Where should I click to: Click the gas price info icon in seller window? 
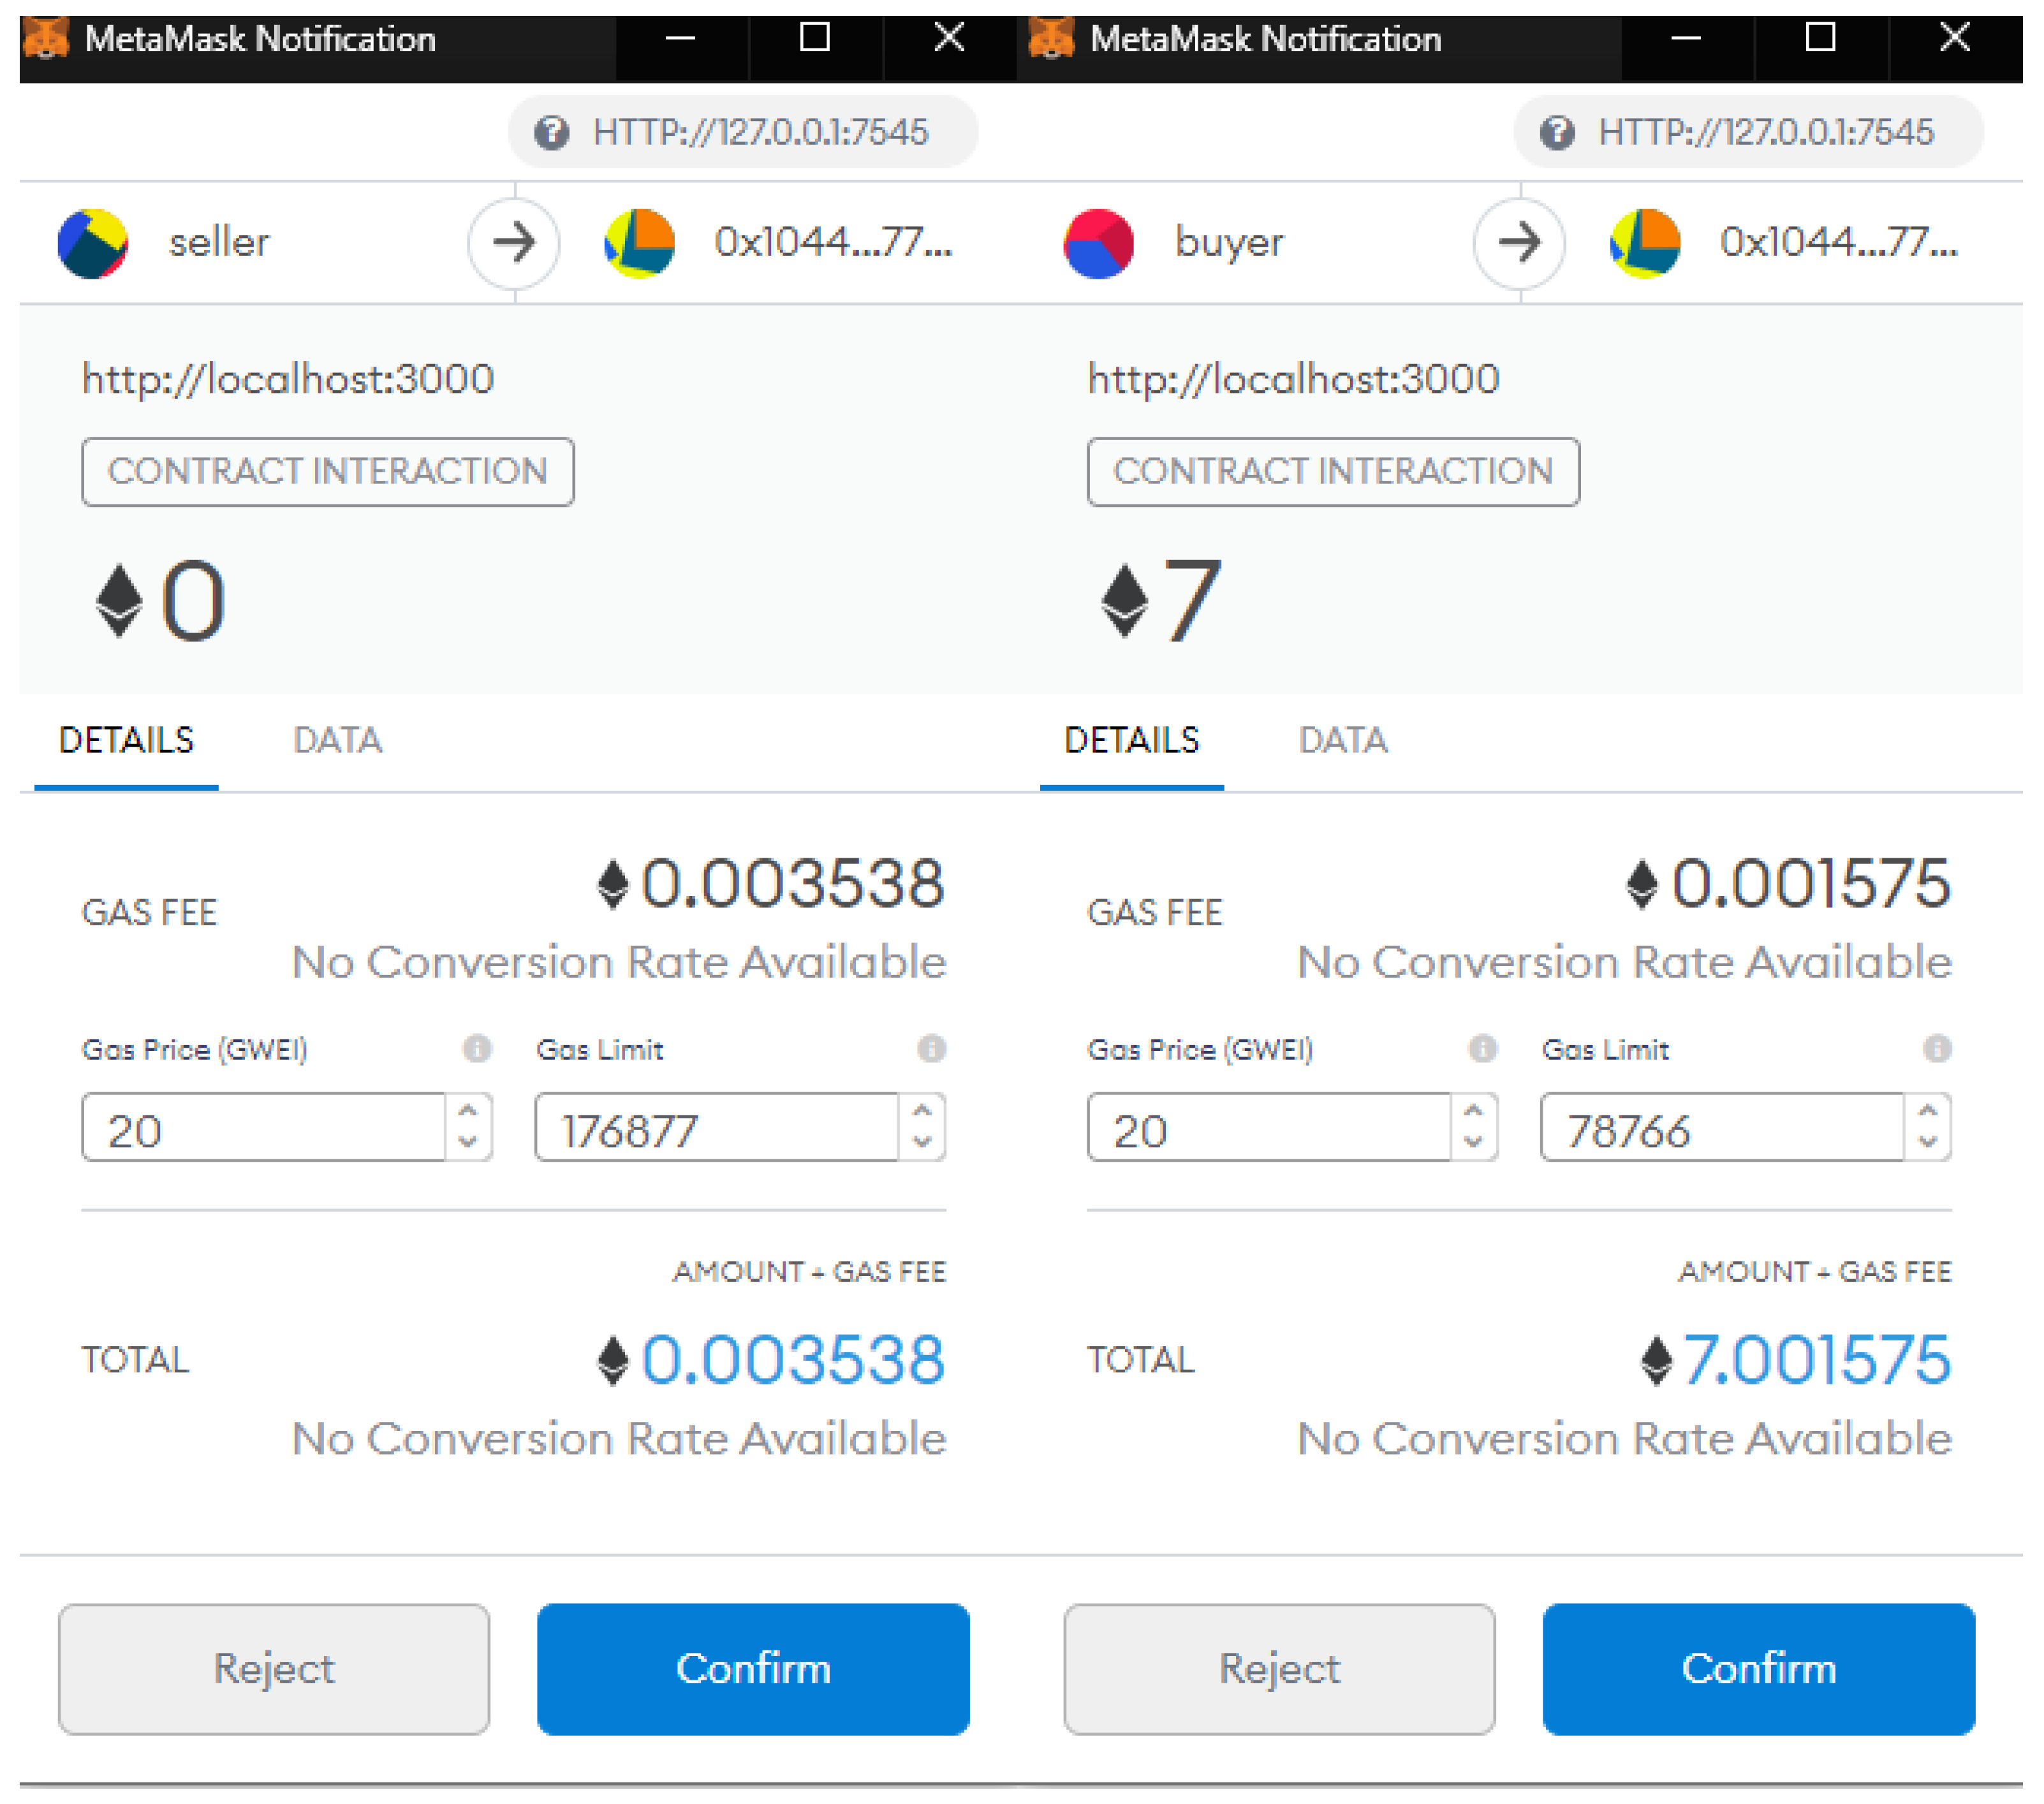point(477,1048)
